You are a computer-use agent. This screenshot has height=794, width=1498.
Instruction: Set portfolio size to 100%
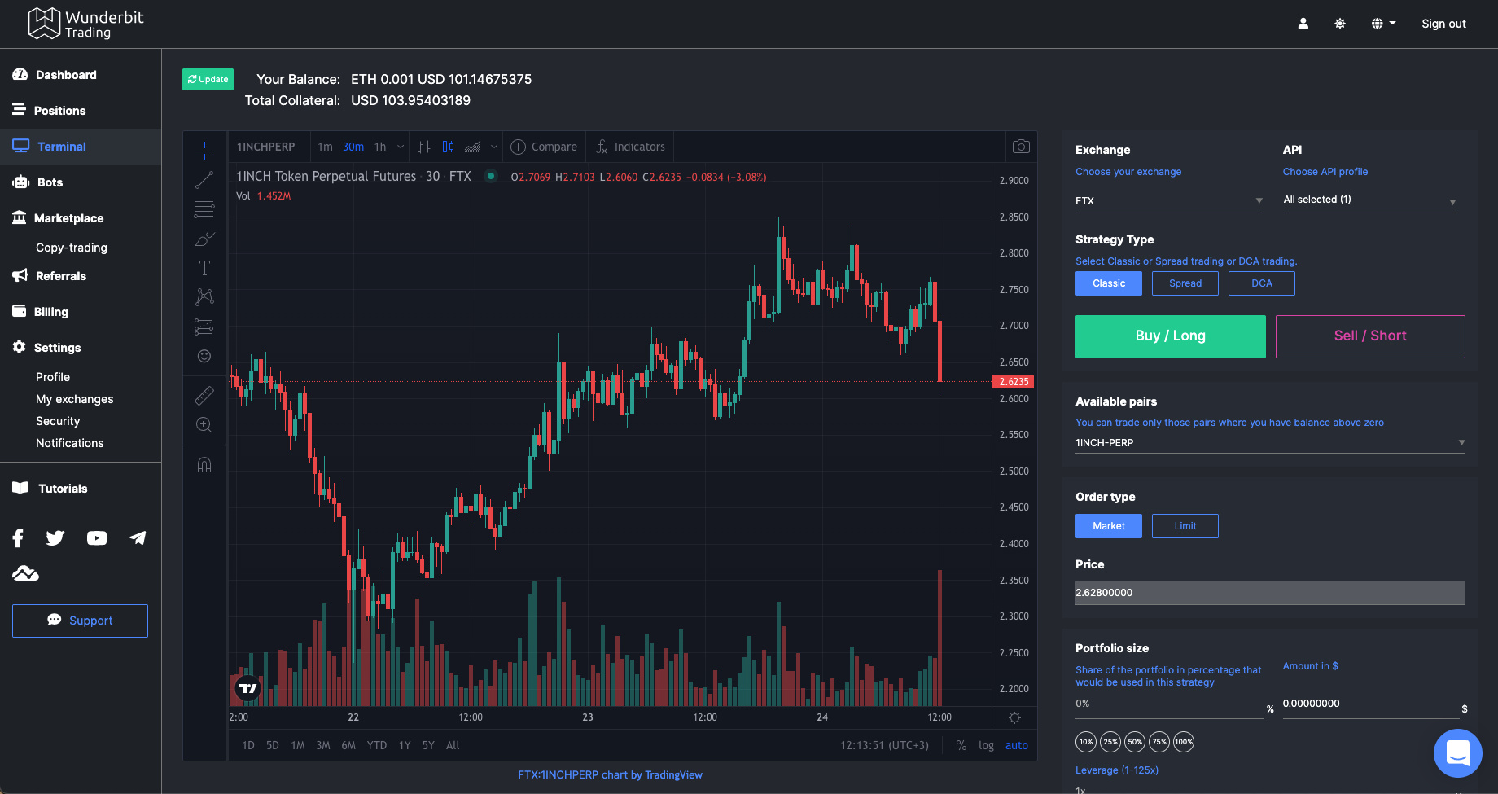1184,742
